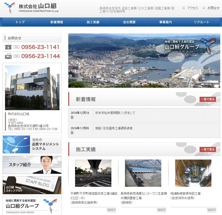Open the トップ navigation menu item
222x215 pixels.
coord(20,22)
